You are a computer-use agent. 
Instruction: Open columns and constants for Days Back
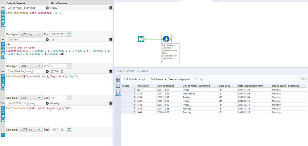point(3,48)
